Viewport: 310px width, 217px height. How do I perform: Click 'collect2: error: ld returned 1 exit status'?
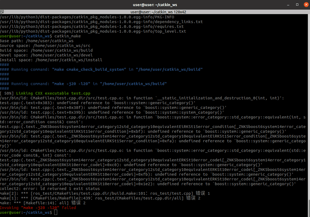pos(50,189)
